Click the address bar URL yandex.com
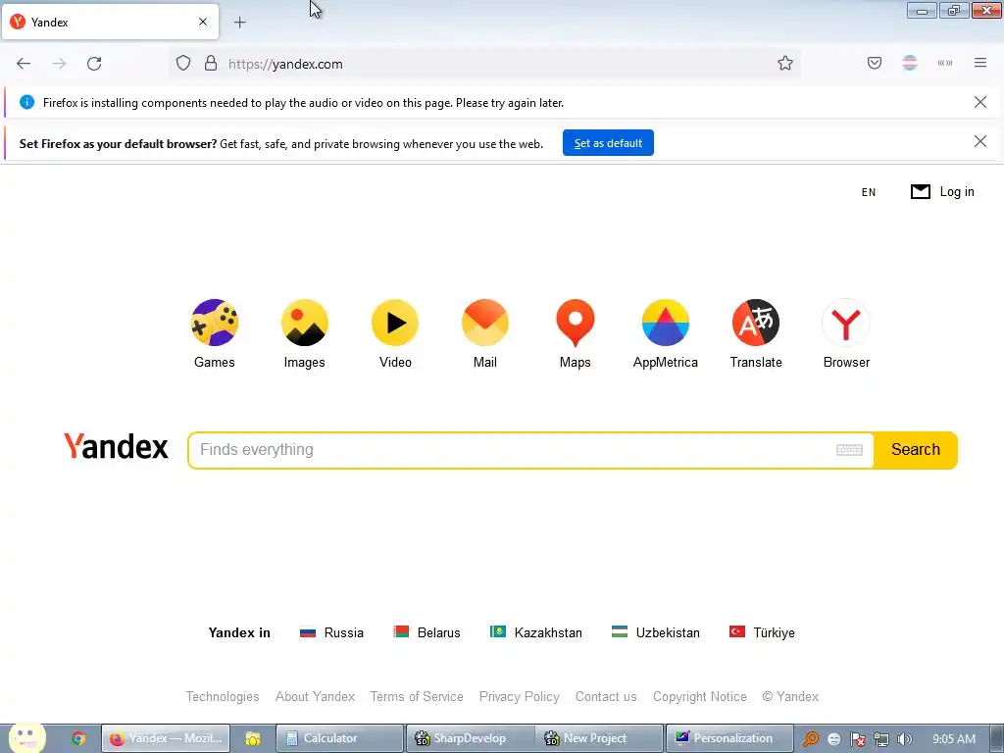The width and height of the screenshot is (1004, 753). [285, 64]
